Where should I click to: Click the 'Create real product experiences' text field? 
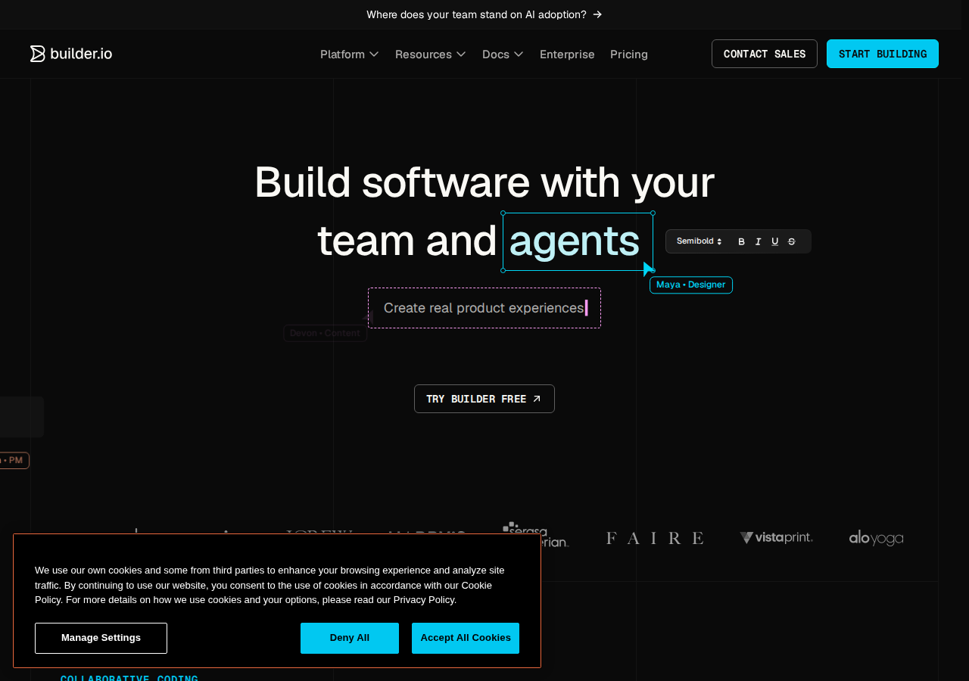pyautogui.click(x=484, y=308)
